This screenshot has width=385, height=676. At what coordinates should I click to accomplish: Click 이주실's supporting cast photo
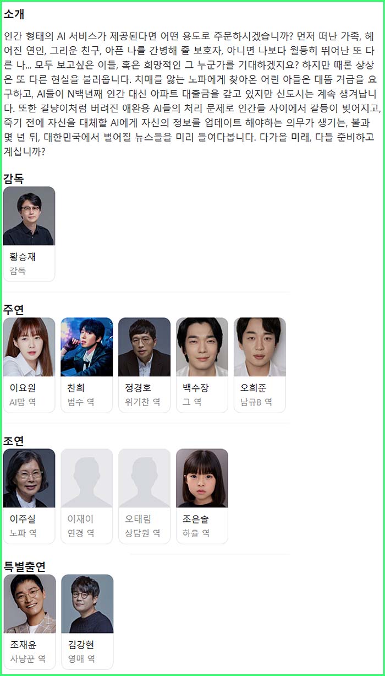pyautogui.click(x=29, y=478)
